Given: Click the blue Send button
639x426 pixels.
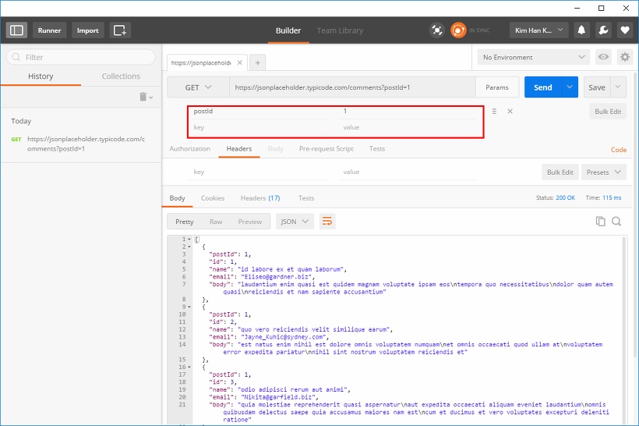Looking at the screenshot, I should 543,87.
